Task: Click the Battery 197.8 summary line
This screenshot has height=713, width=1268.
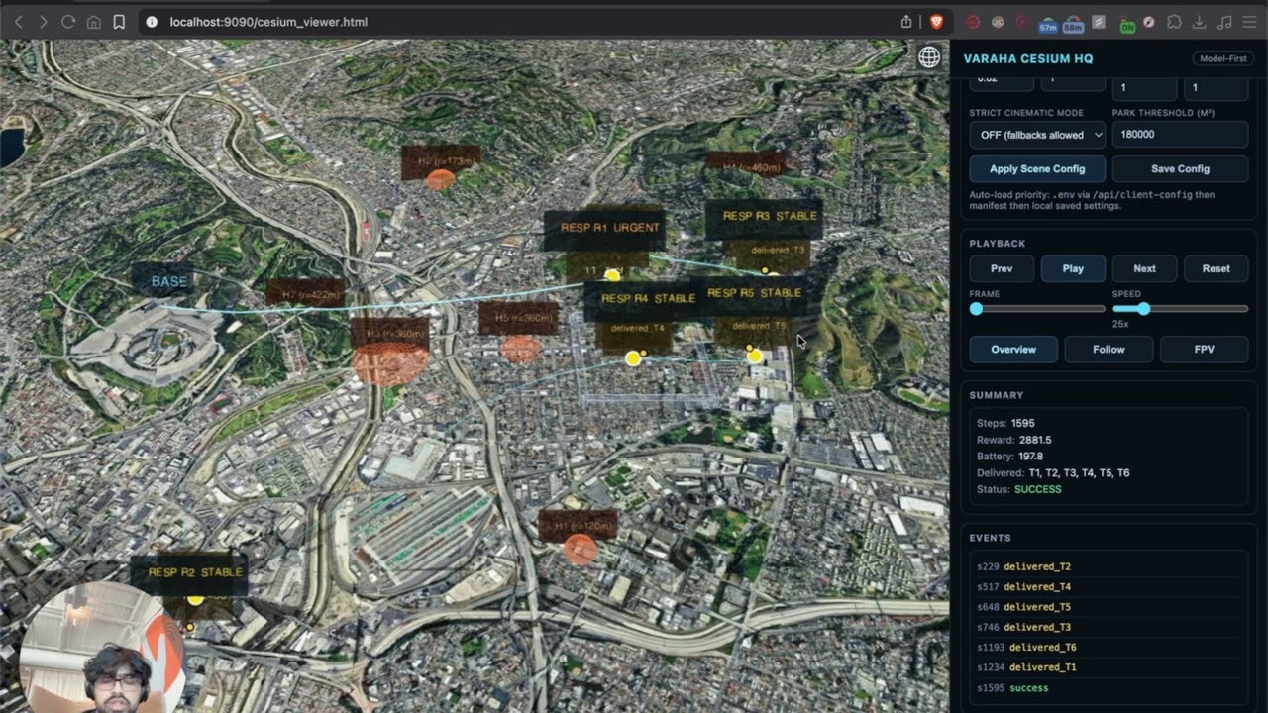Action: click(x=1009, y=457)
